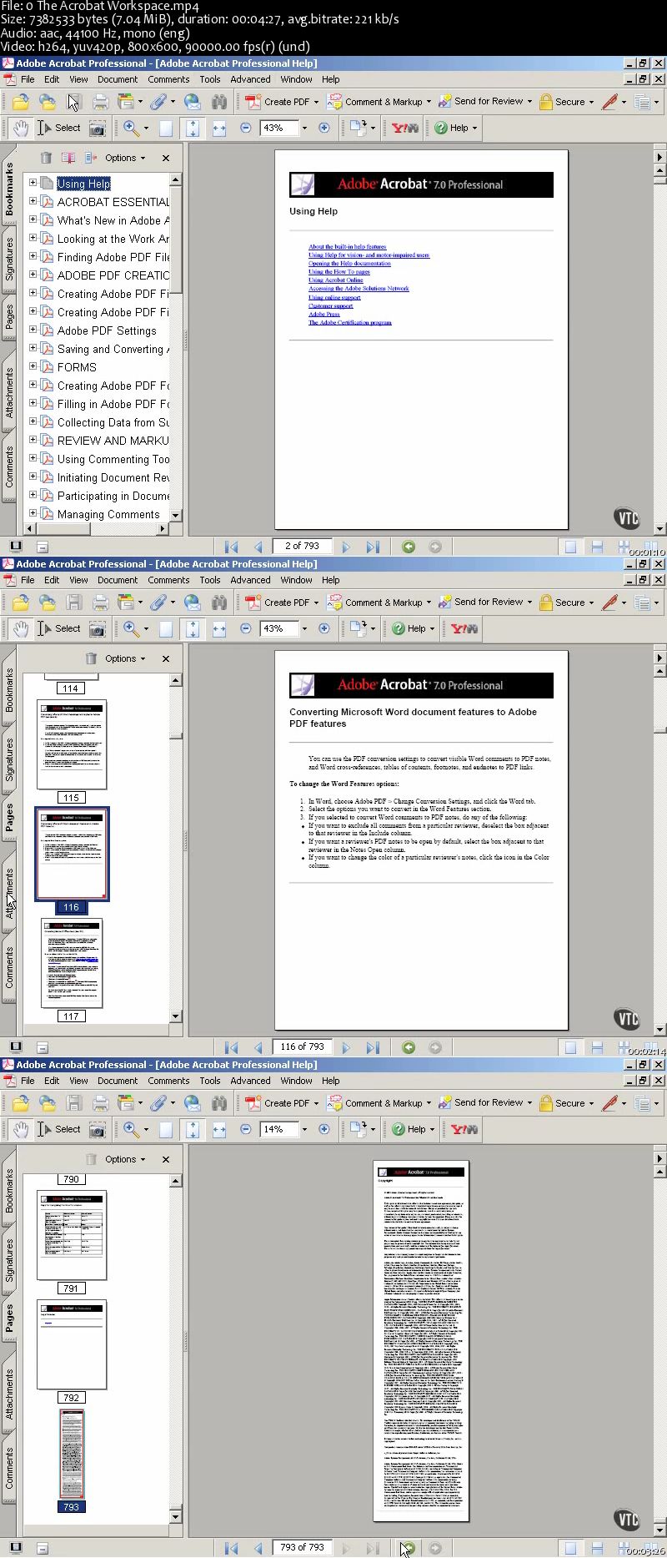Screen dimensions: 667x1558
Task: Open Comment & Markup dropdown in middle window
Action: 429,603
